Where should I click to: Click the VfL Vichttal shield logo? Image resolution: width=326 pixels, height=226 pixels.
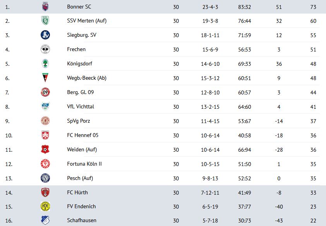tap(45, 106)
